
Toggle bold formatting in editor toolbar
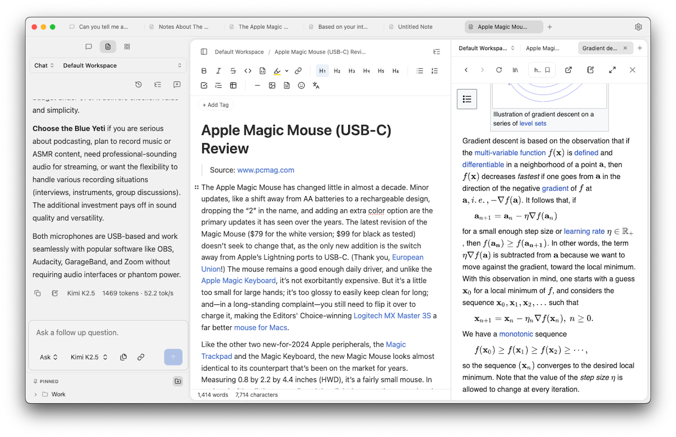click(x=204, y=71)
